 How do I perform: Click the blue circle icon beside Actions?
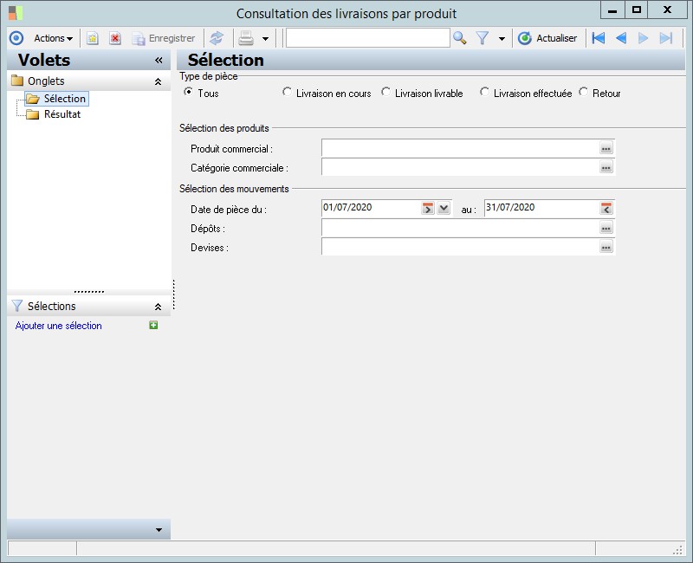(x=16, y=38)
